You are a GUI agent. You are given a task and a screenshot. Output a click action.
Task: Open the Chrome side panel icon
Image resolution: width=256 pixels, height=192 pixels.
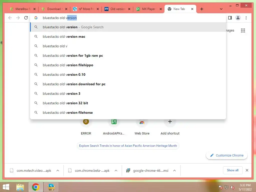click(x=230, y=18)
